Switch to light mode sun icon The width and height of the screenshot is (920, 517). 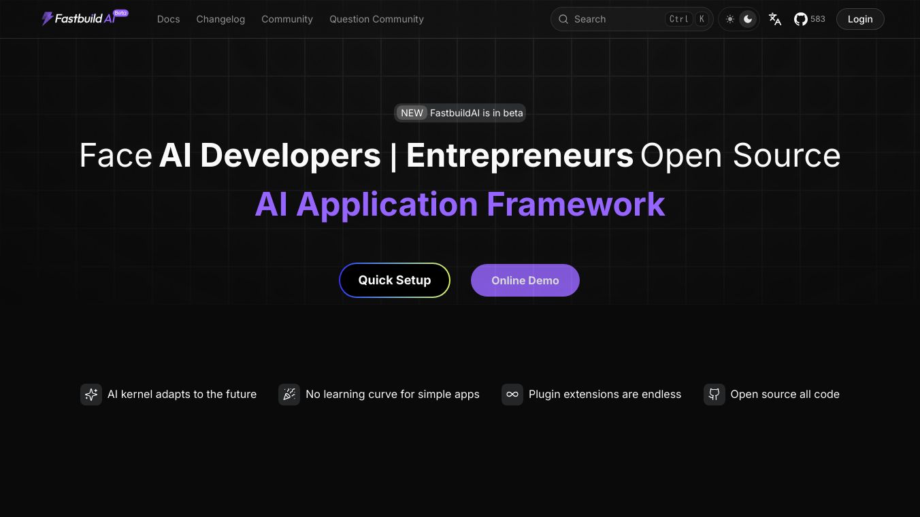730,19
